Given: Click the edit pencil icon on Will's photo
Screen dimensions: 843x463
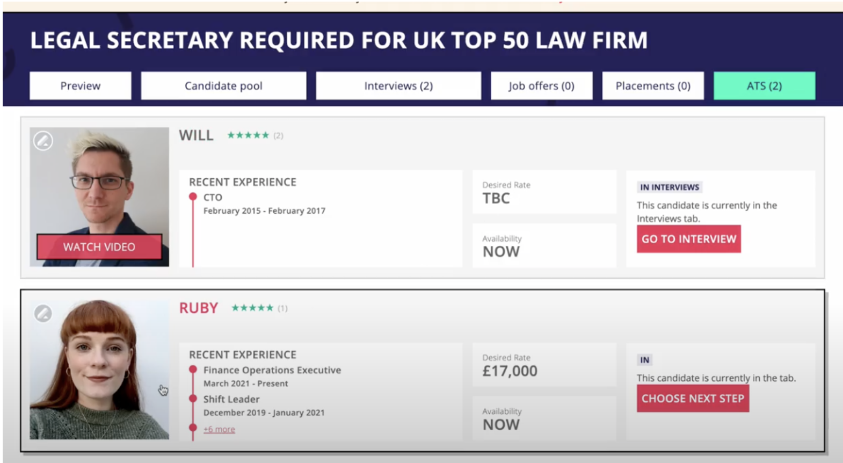Looking at the screenshot, I should coord(43,141).
